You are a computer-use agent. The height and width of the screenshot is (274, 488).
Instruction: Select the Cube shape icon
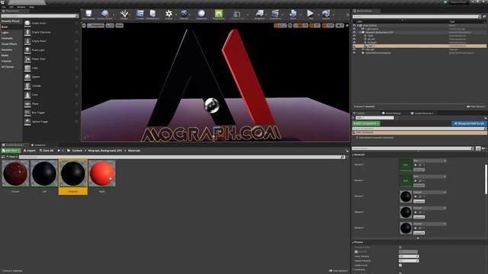click(x=27, y=68)
